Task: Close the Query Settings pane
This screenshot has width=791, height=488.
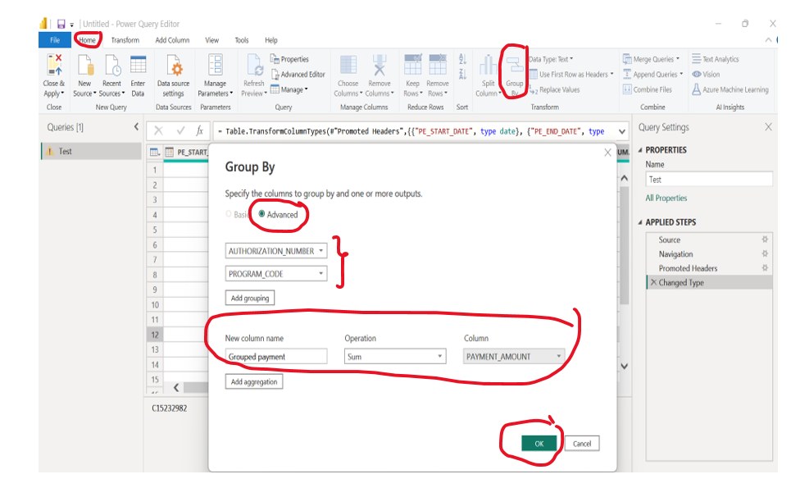Action: [x=768, y=126]
